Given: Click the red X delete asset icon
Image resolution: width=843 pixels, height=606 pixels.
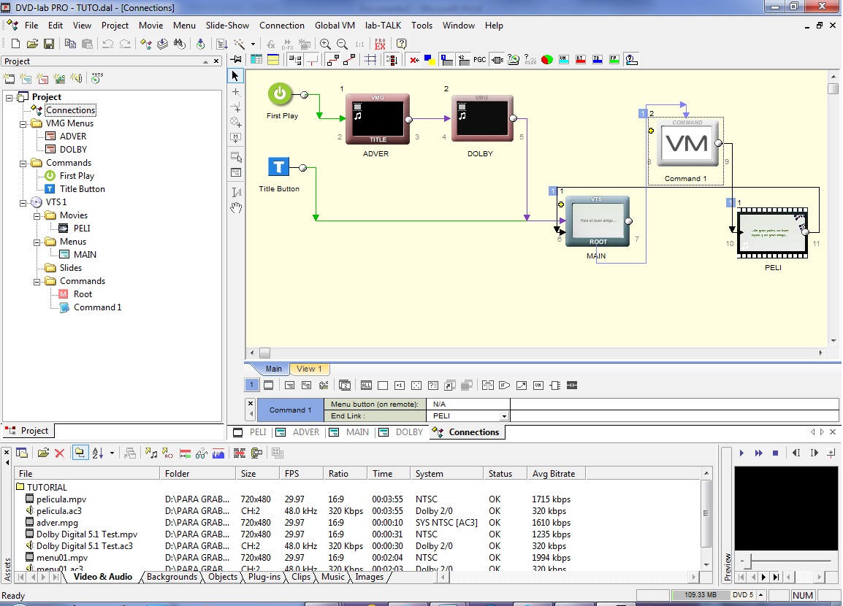Looking at the screenshot, I should [x=60, y=453].
